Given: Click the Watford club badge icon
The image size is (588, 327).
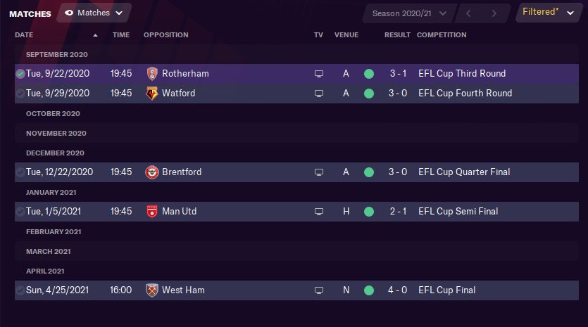Looking at the screenshot, I should pos(152,94).
